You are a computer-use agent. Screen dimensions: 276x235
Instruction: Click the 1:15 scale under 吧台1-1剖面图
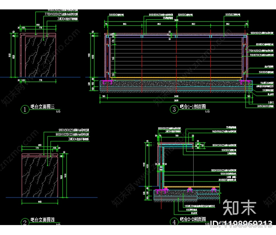(x=207, y=112)
